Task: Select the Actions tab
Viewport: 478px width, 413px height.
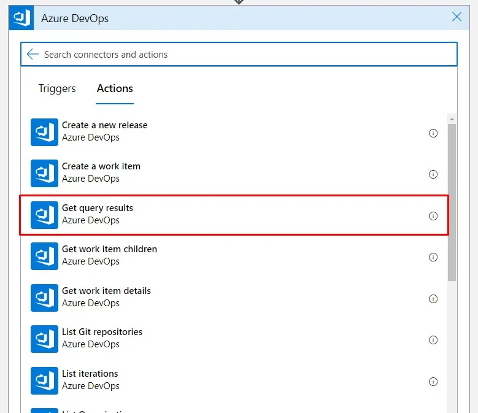Action: pos(115,88)
